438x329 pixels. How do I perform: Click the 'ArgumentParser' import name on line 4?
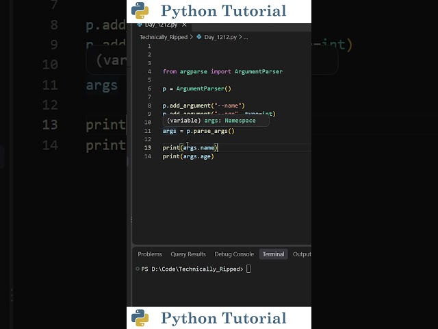(x=259, y=71)
